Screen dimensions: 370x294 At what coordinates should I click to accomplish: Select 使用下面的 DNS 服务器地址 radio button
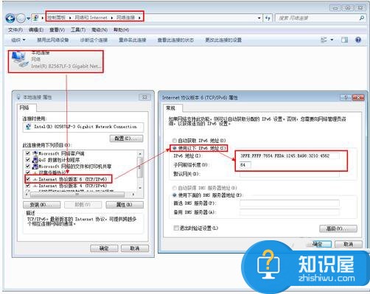(175, 195)
